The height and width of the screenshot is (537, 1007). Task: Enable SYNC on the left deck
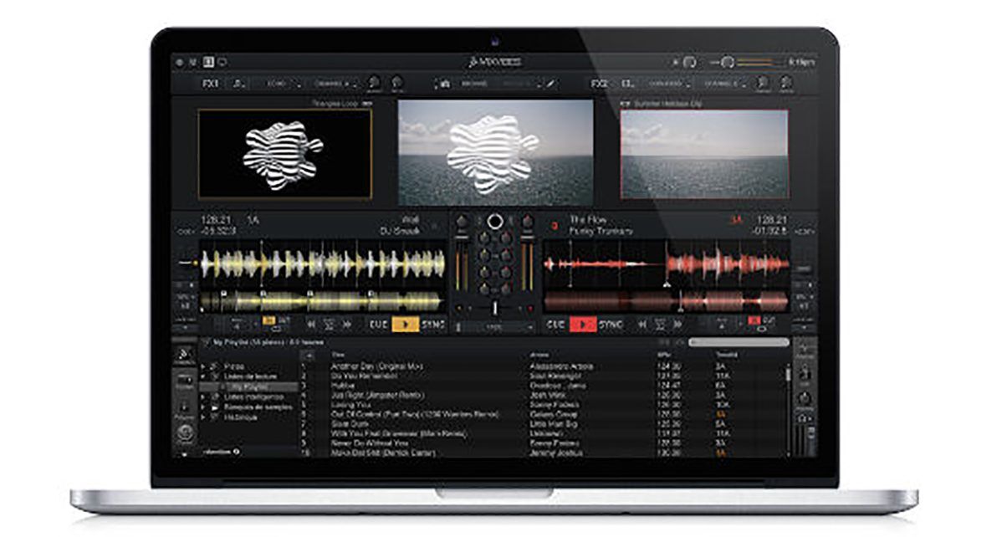(433, 325)
